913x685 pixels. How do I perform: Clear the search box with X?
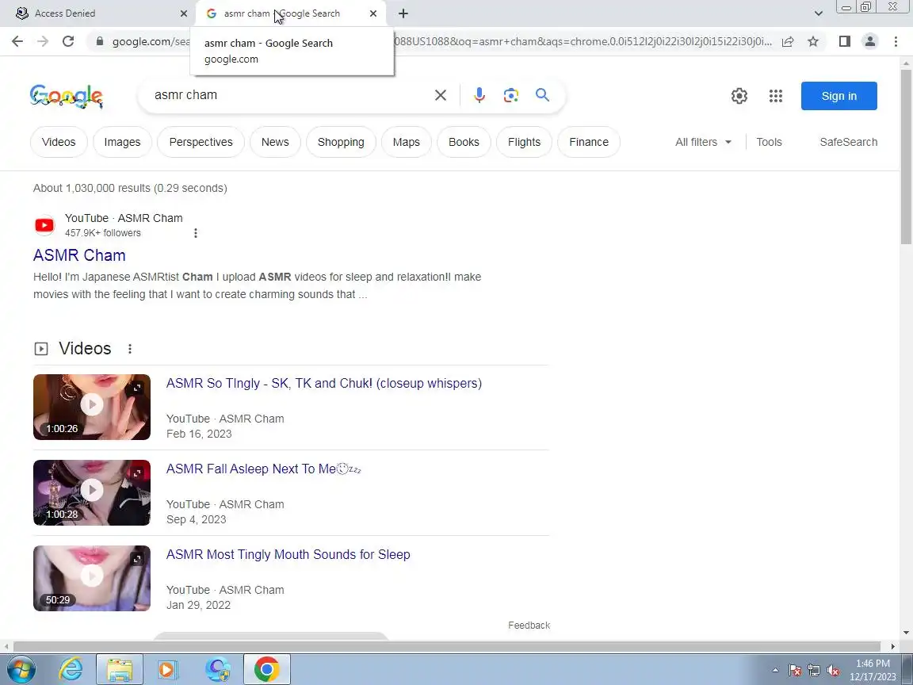441,95
